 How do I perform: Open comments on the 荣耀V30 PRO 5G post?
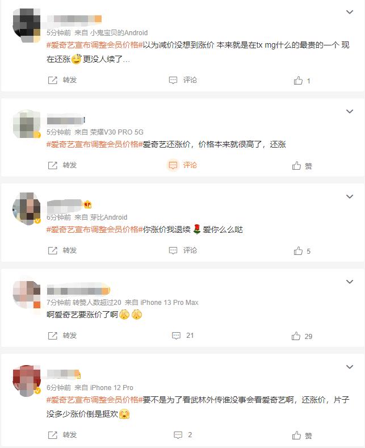182,165
